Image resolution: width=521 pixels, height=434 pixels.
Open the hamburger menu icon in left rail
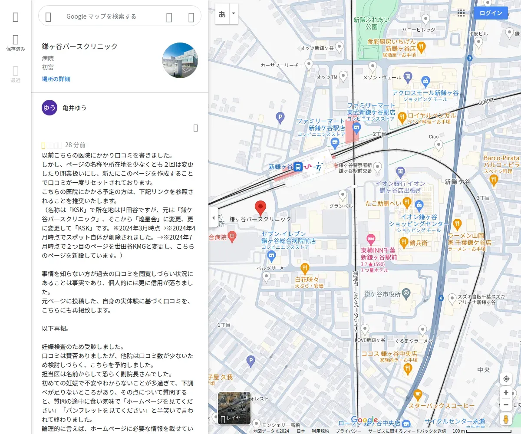point(16,17)
